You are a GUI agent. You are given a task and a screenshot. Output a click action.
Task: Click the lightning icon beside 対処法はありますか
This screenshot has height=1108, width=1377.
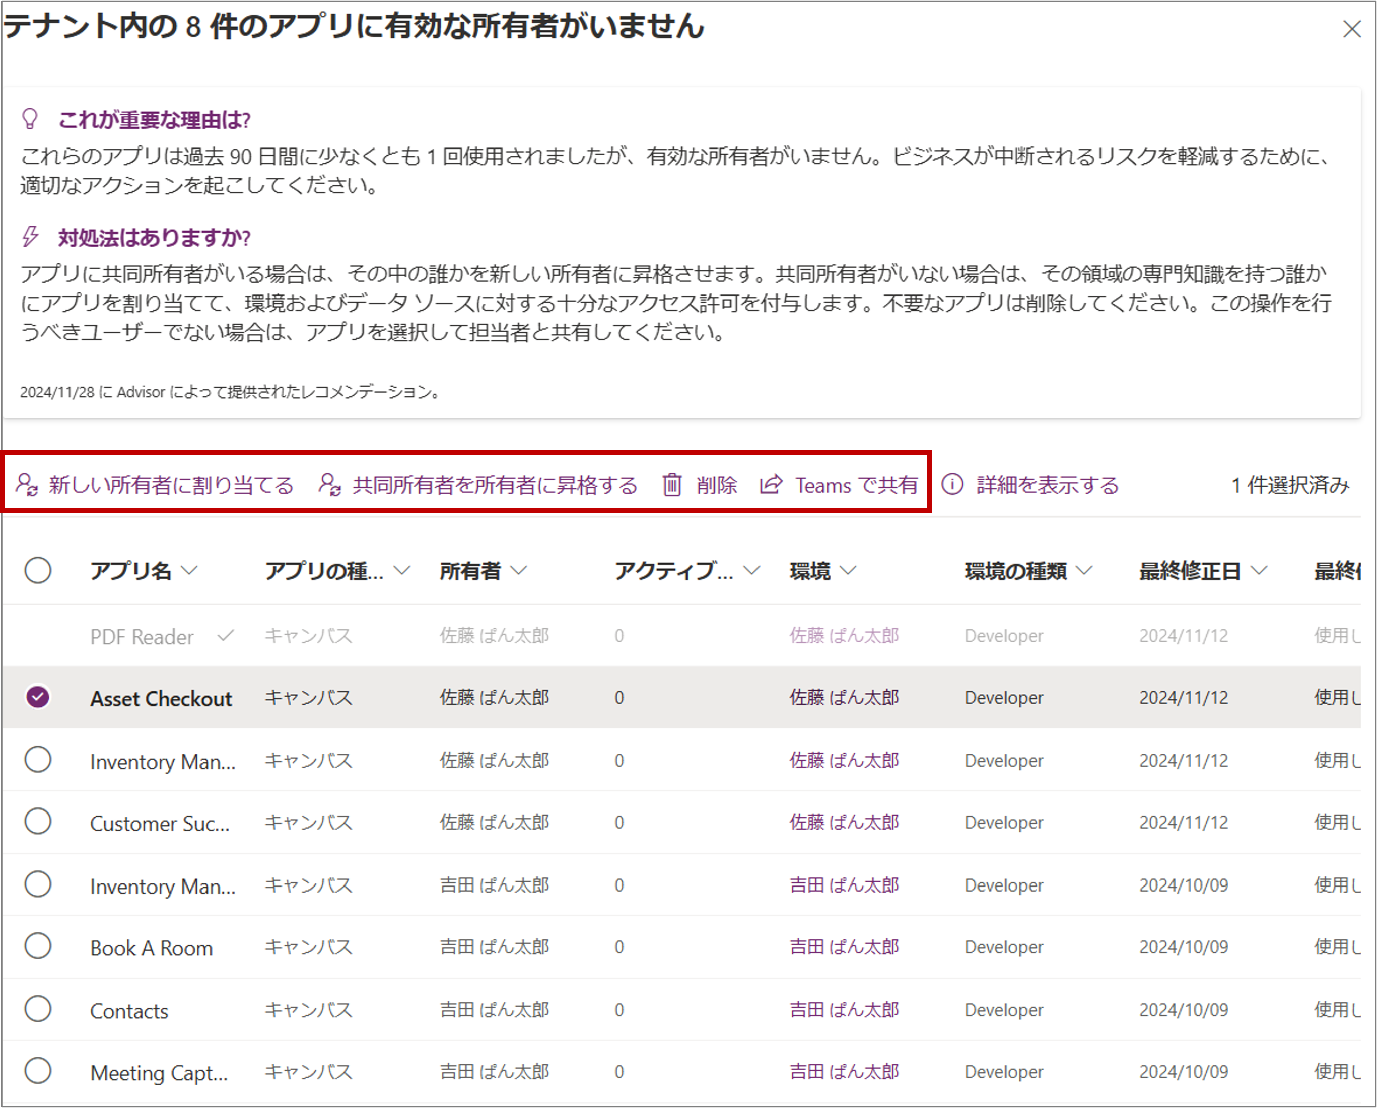pyautogui.click(x=30, y=237)
